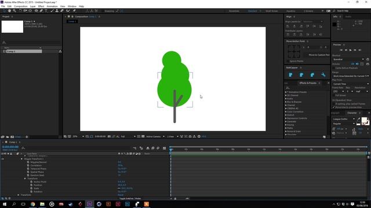The height and width of the screenshot is (208, 371).
Task: Select the Unified Camera tool
Action: (x=25, y=11)
